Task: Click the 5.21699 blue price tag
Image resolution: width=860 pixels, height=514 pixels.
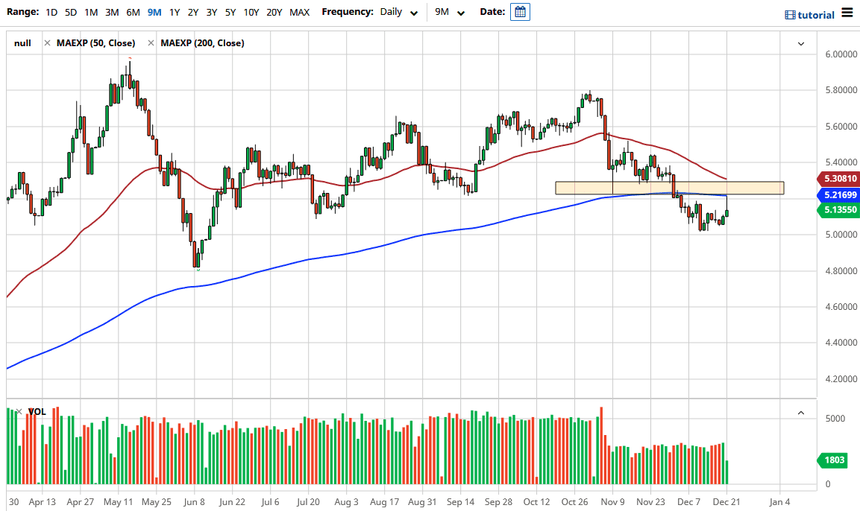Action: pos(838,195)
